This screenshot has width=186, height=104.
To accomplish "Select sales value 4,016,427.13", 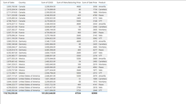I will tap(12, 24).
